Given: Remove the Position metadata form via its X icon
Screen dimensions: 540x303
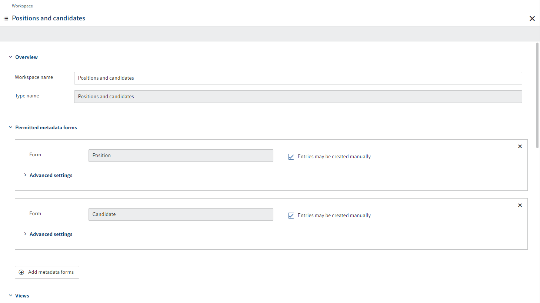Looking at the screenshot, I should click(x=520, y=146).
